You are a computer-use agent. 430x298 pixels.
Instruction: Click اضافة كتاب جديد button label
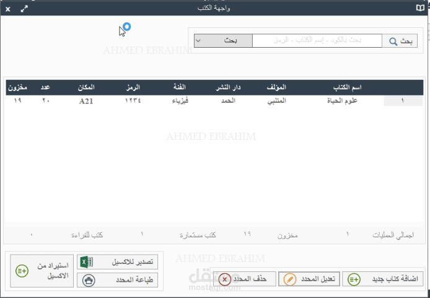[395, 279]
